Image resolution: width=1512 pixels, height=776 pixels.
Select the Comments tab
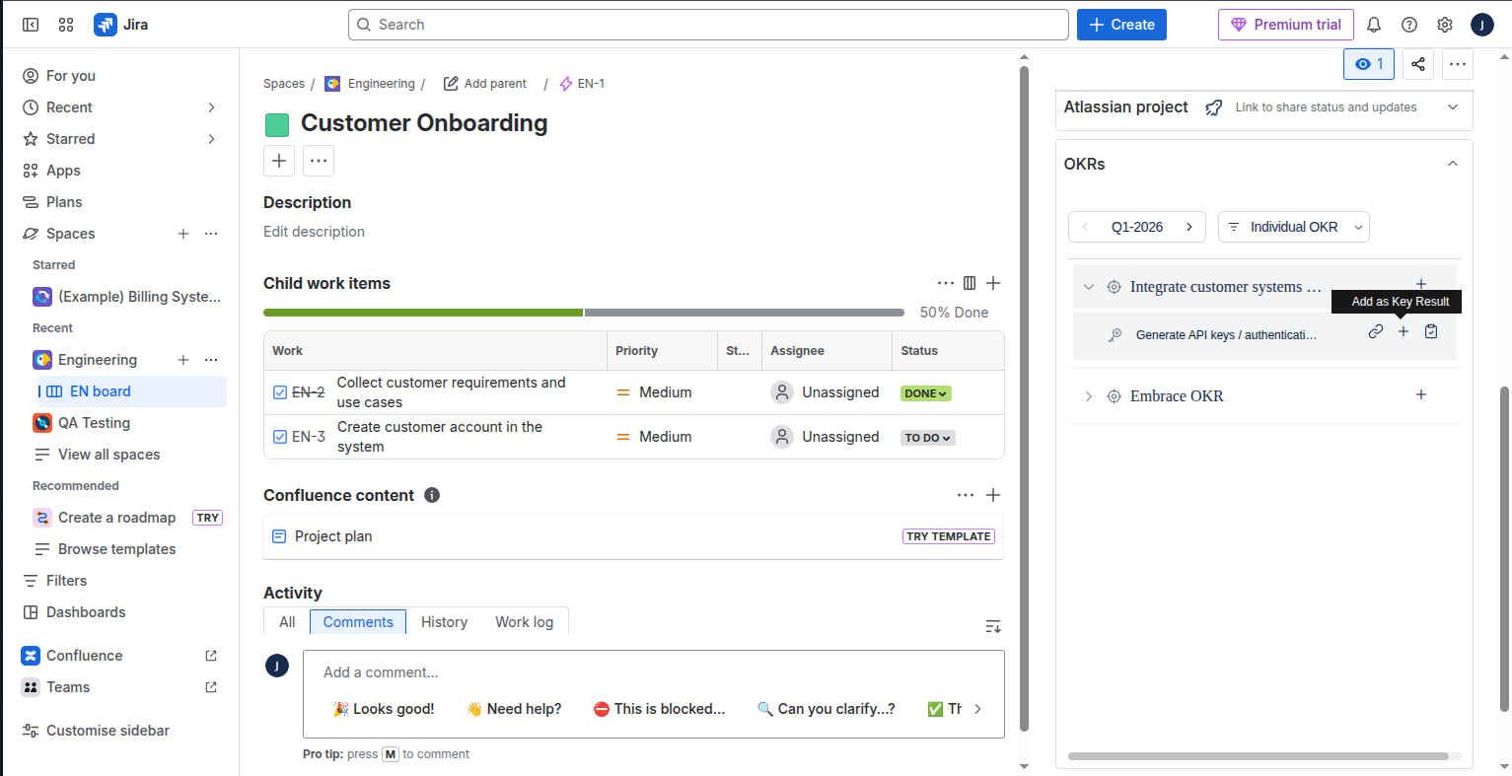(x=358, y=622)
